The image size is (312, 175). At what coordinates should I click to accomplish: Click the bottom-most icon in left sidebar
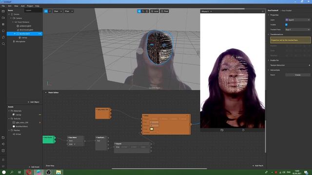pos(3,166)
